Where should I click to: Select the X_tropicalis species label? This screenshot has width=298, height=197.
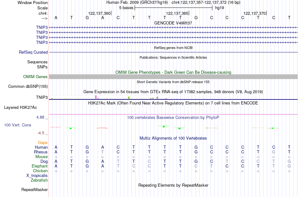tap(37, 176)
